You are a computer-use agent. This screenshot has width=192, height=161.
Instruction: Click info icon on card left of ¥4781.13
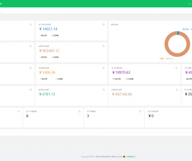coord(31,90)
